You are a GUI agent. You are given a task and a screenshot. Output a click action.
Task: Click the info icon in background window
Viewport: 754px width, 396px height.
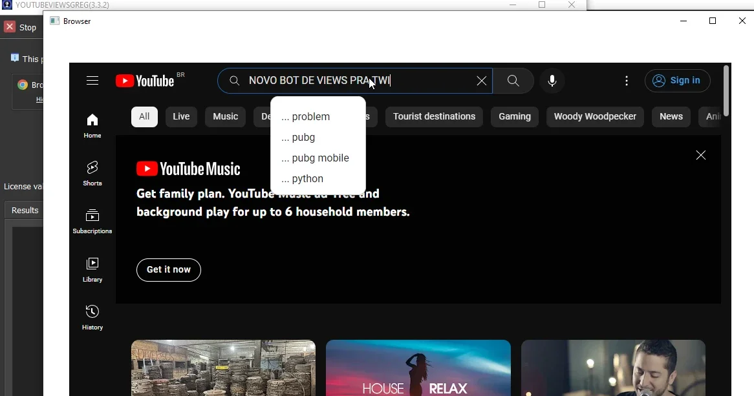(15, 58)
